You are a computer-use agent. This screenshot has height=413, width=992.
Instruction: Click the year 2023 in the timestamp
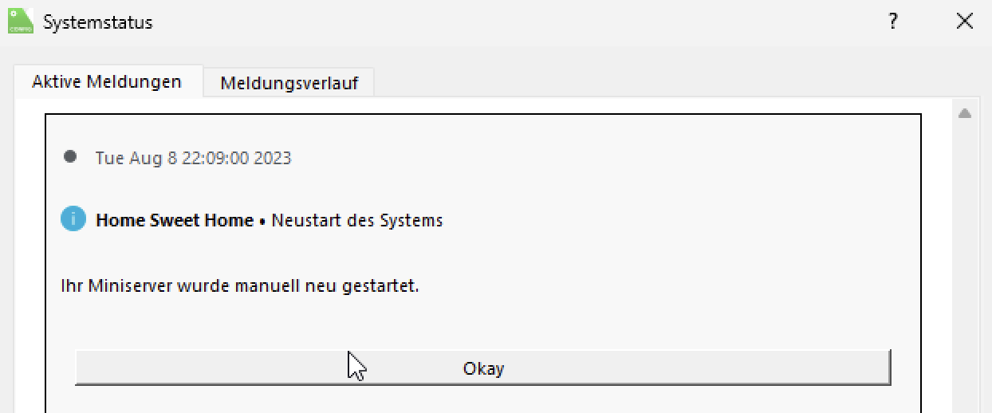(x=273, y=158)
